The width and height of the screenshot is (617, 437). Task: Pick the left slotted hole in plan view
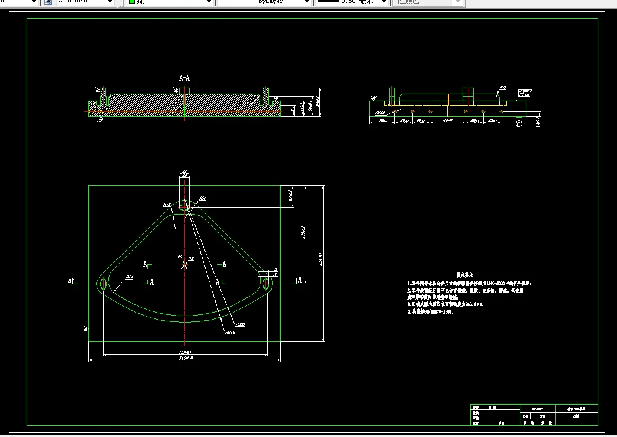tap(104, 284)
